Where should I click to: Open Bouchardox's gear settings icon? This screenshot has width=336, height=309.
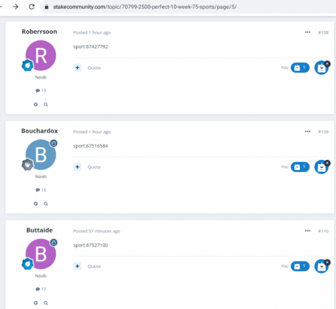[36, 204]
